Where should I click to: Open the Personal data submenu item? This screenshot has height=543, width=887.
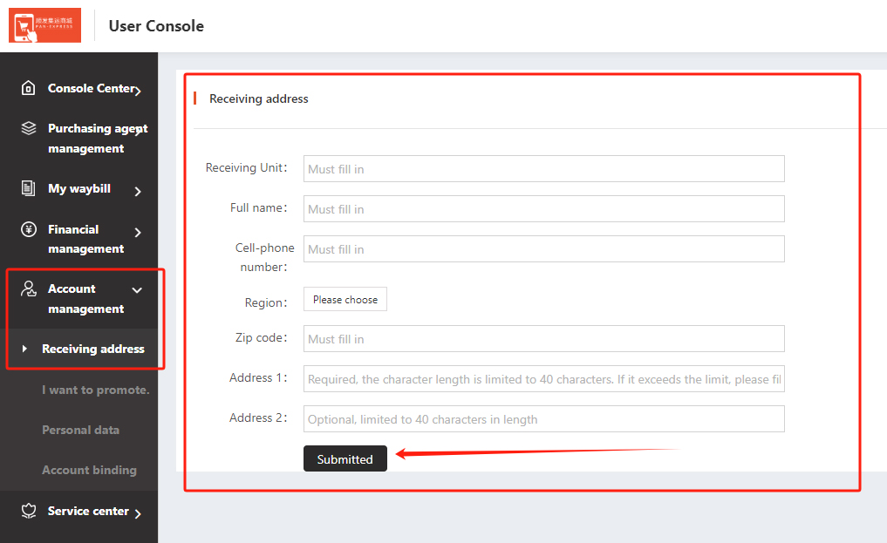point(80,430)
